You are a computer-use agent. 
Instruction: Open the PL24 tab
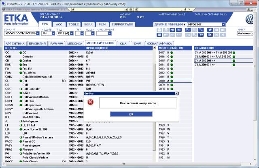102,24
